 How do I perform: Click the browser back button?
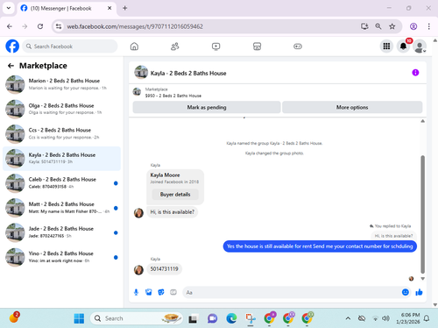(10, 26)
